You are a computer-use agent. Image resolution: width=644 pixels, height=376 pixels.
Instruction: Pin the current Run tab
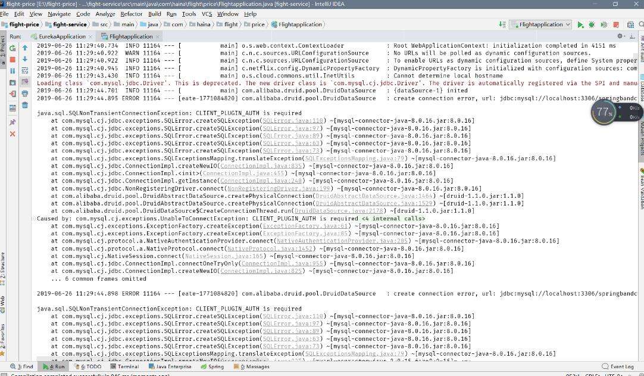12,122
